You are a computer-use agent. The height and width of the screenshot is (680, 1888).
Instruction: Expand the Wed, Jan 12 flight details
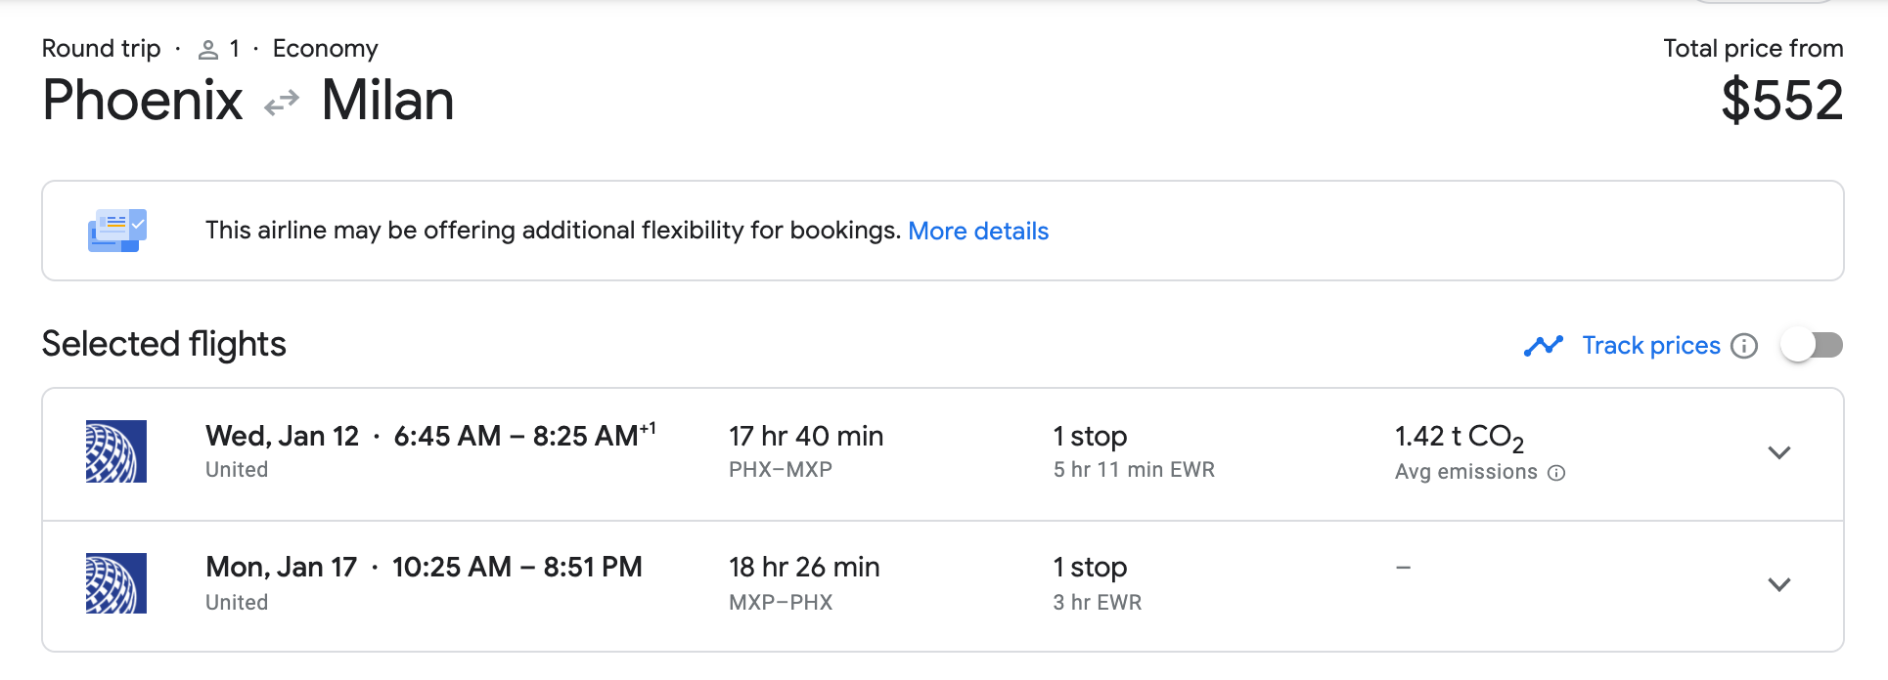click(1779, 452)
